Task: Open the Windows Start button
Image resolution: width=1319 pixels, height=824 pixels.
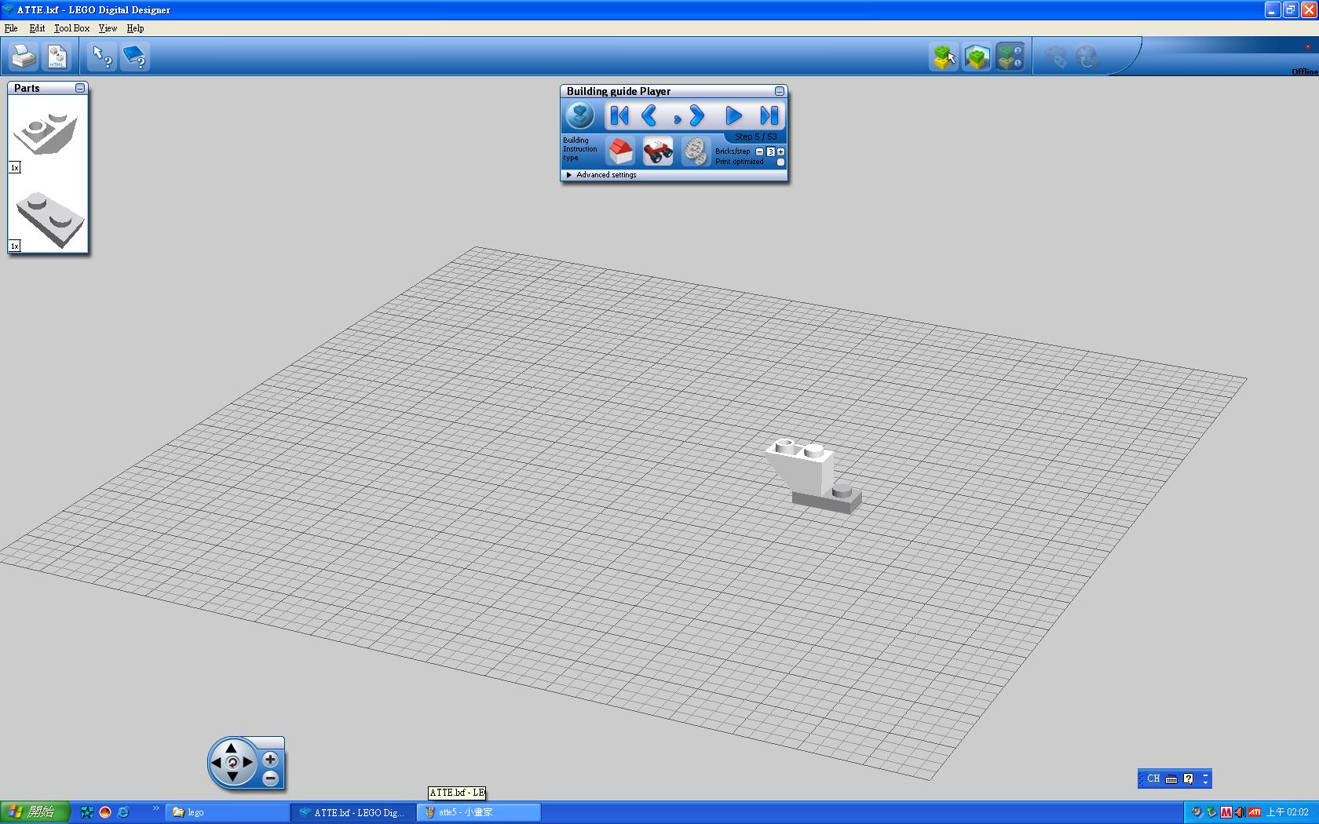Action: [35, 812]
